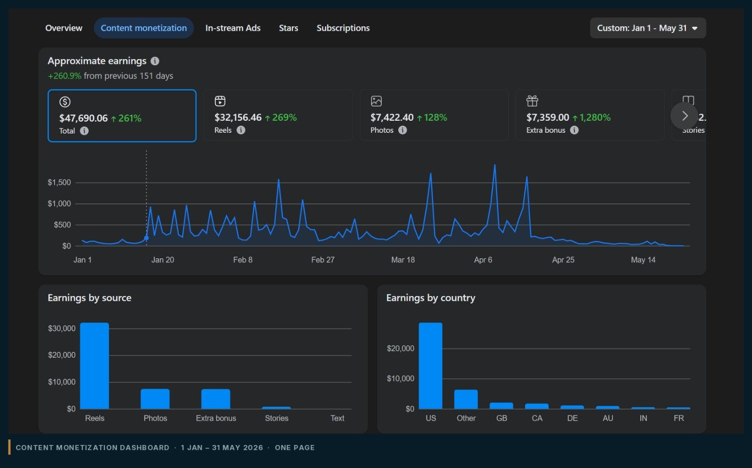This screenshot has height=468, width=752.
Task: Select the $7,422.40 Photos earnings card
Action: (x=434, y=115)
